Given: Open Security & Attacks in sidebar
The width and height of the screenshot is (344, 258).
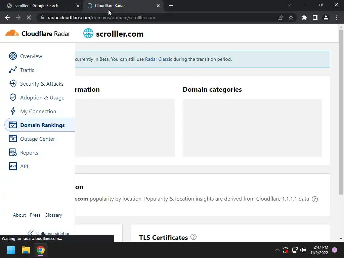Looking at the screenshot, I should click(42, 84).
